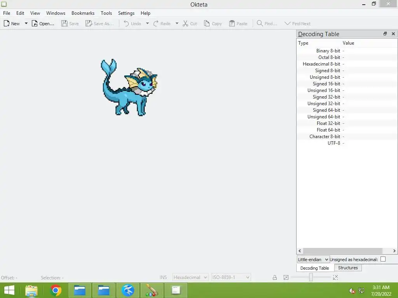This screenshot has height=298, width=398.
Task: Open the Tools menu
Action: coord(106,13)
